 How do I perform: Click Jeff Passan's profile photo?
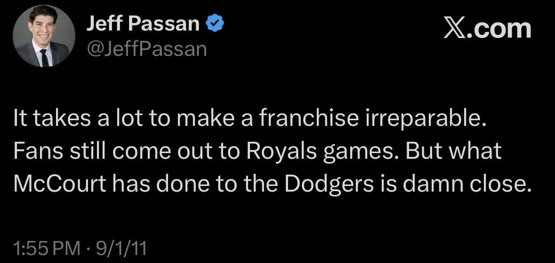tap(44, 36)
